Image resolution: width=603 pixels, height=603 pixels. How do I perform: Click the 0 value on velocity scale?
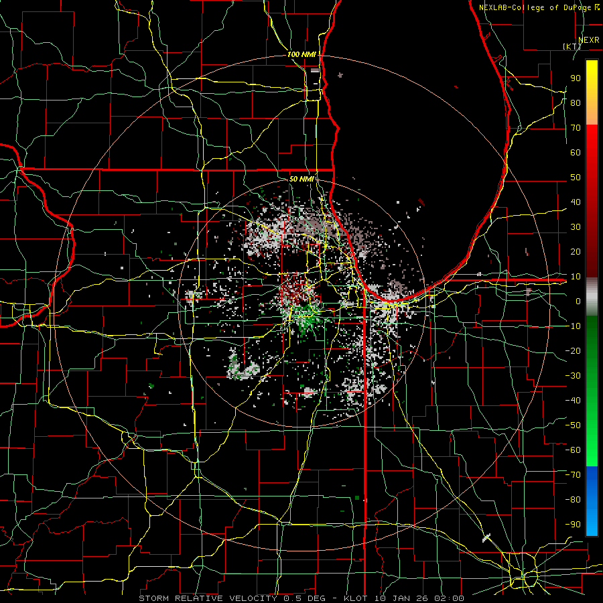pos(578,301)
